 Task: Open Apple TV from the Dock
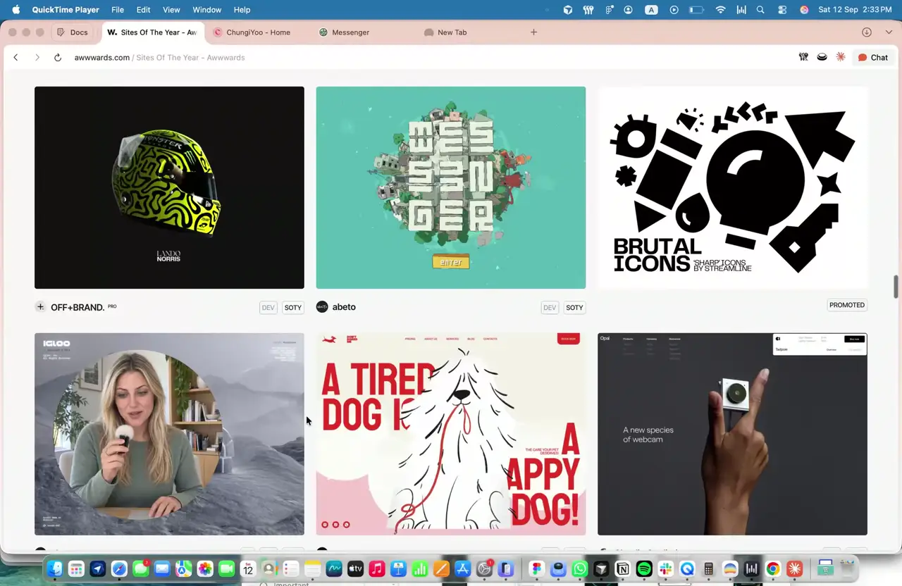(x=355, y=568)
